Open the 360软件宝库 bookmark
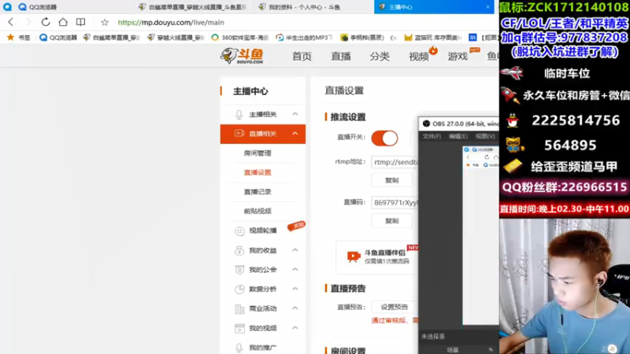Screen dimensions: 630x354 pos(240,37)
